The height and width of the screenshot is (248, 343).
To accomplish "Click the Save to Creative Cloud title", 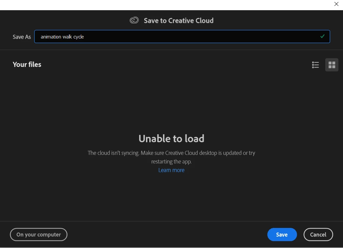I will click(179, 21).
